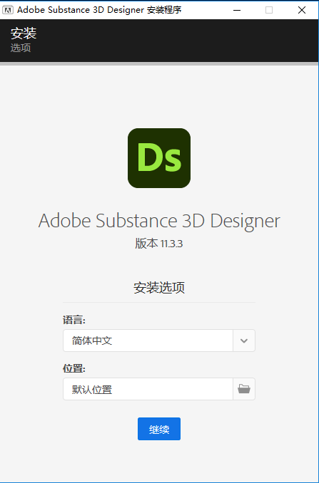Click the disabled maximize button in title bar

tap(269, 10)
